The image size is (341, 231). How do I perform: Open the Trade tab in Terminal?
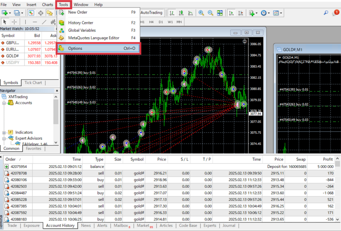12,226
